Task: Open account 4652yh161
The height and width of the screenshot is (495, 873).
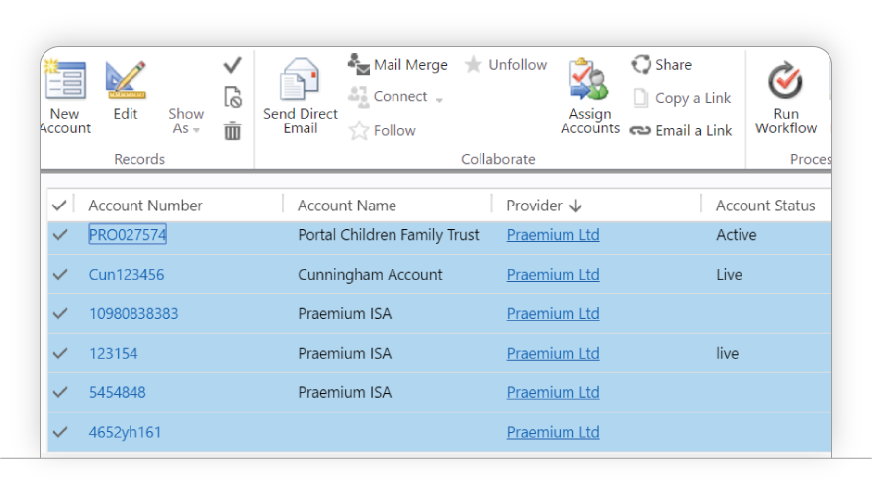Action: (x=125, y=432)
